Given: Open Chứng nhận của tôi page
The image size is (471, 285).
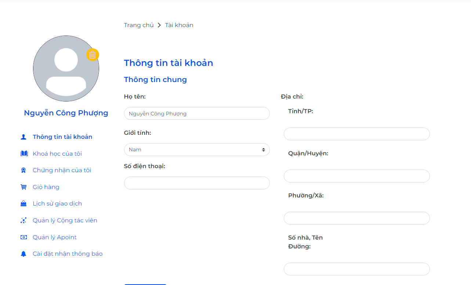Looking at the screenshot, I should (x=62, y=170).
